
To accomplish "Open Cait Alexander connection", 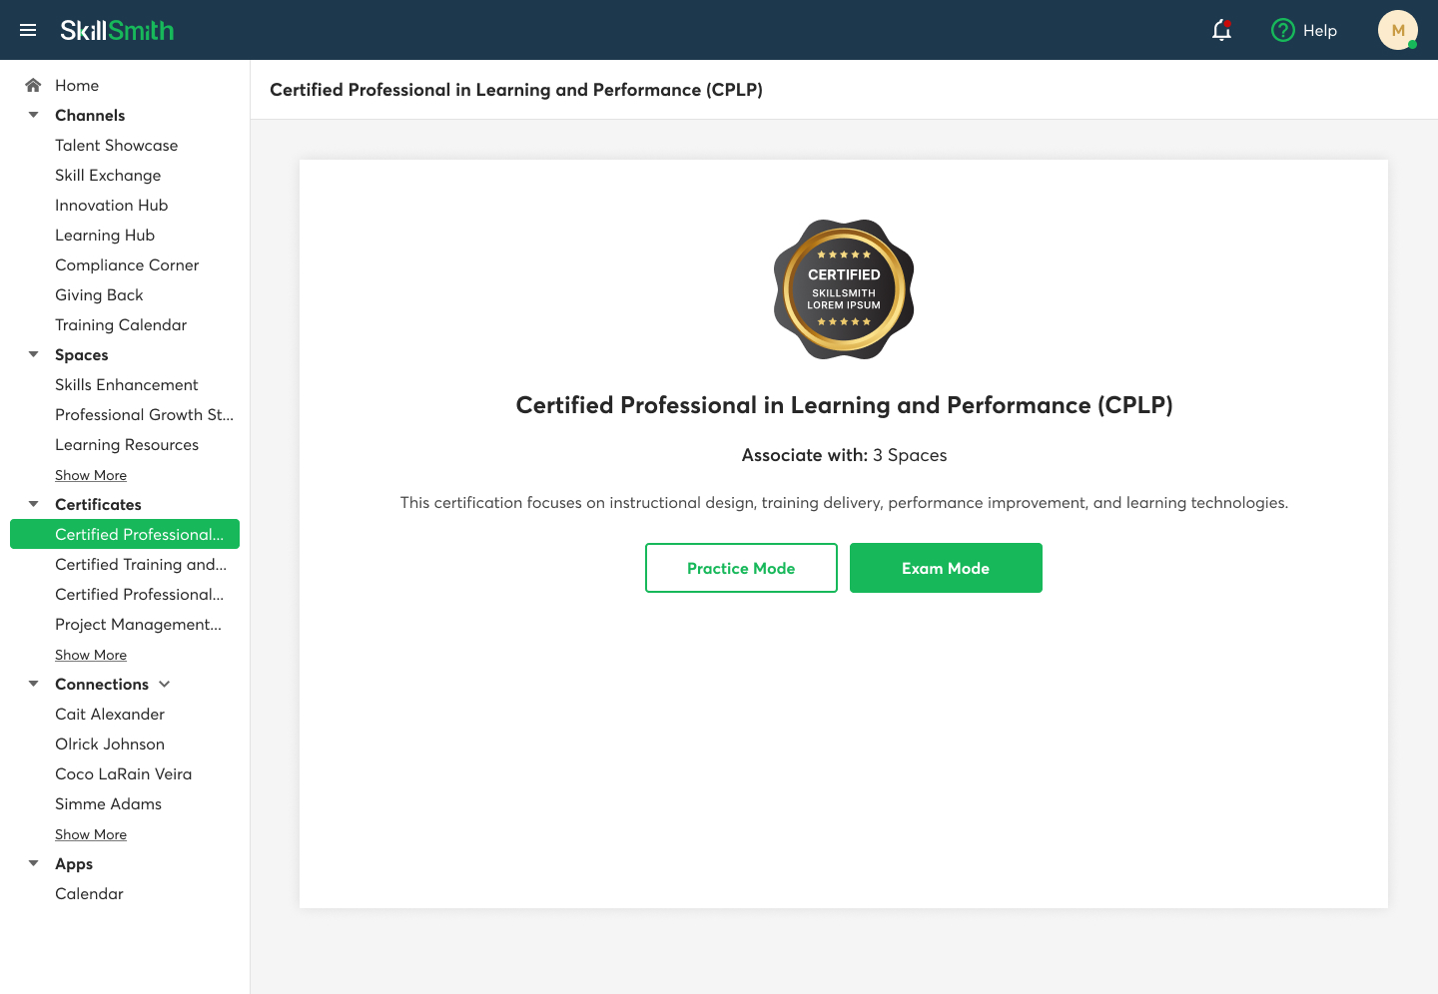I will pyautogui.click(x=110, y=714).
